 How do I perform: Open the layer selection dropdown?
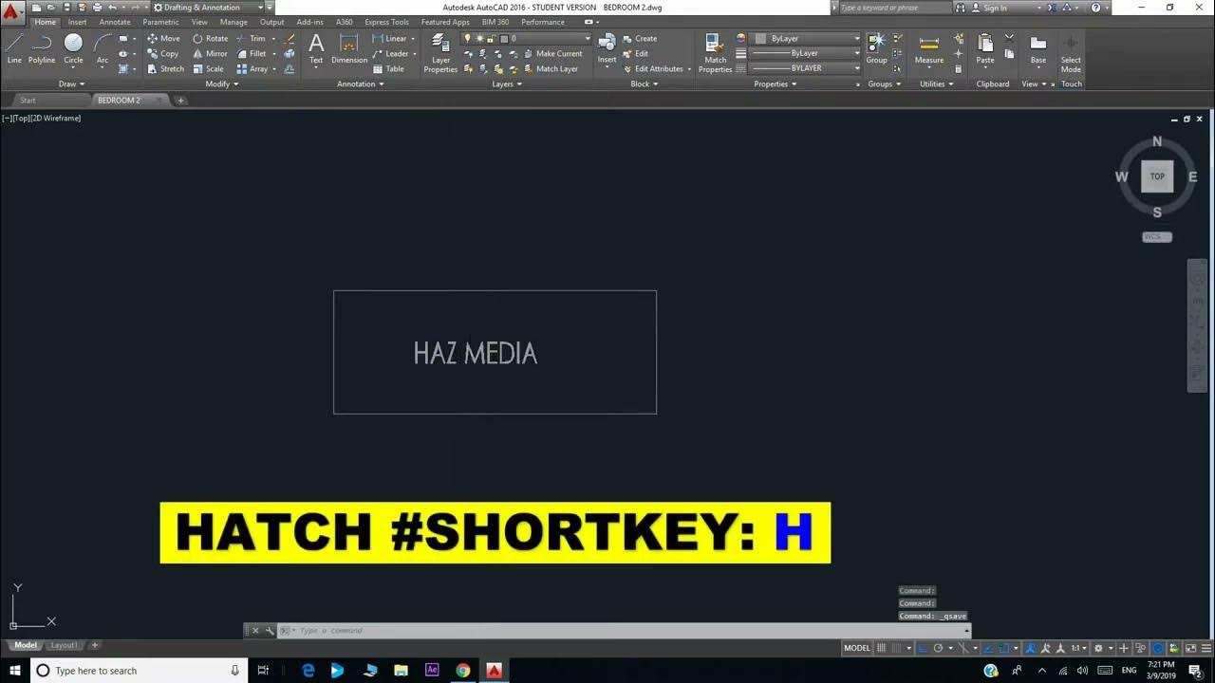click(x=527, y=39)
